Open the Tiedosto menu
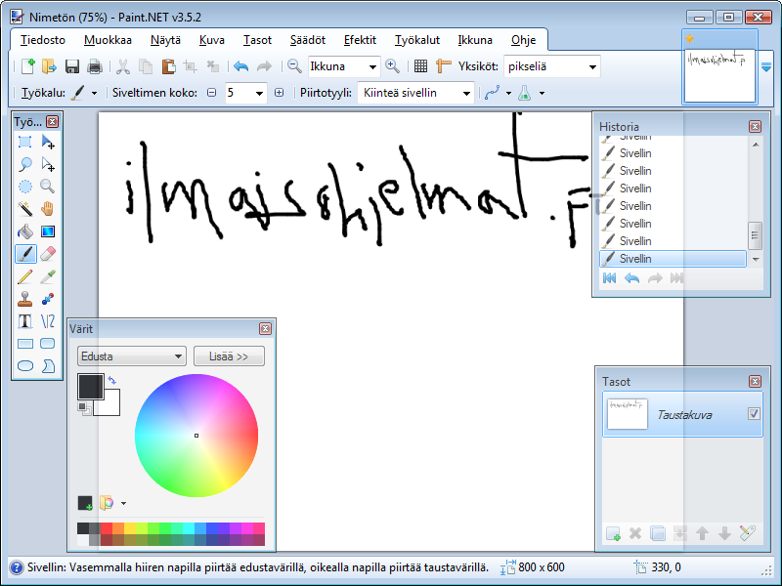This screenshot has width=782, height=586. [43, 40]
